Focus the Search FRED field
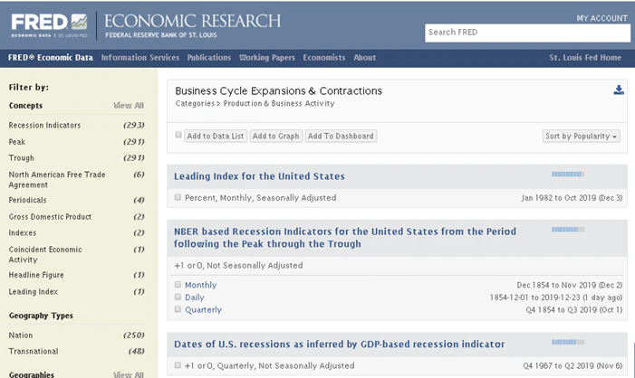This screenshot has height=378, width=635. tap(527, 33)
